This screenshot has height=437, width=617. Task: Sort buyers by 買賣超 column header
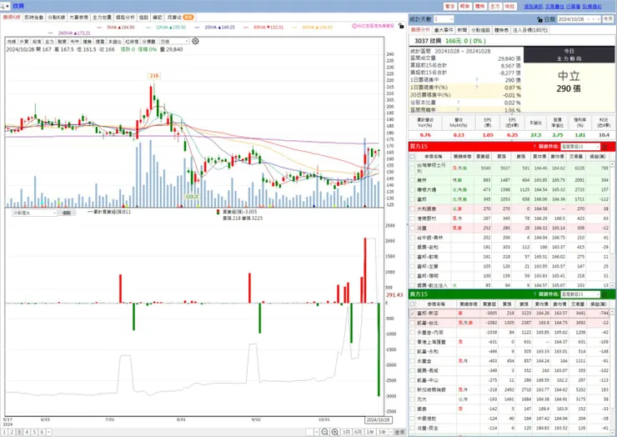point(483,156)
